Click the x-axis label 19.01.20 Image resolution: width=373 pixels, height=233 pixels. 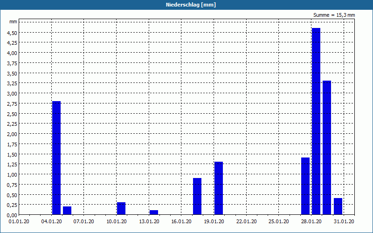pyautogui.click(x=214, y=221)
